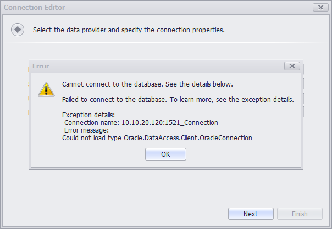The width and height of the screenshot is (332, 229).
Task: Click the 'Error message:' label
Action: [x=86, y=130]
